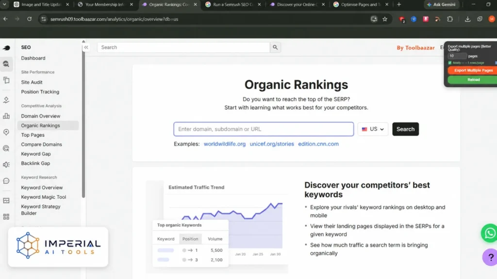Toggle the Ready checkbox in export panel
Image resolution: width=497 pixels, height=279 pixels.
coord(450,62)
